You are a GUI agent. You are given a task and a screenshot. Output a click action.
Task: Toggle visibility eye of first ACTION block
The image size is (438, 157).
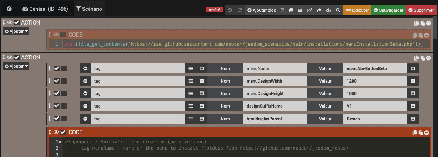click(x=10, y=23)
